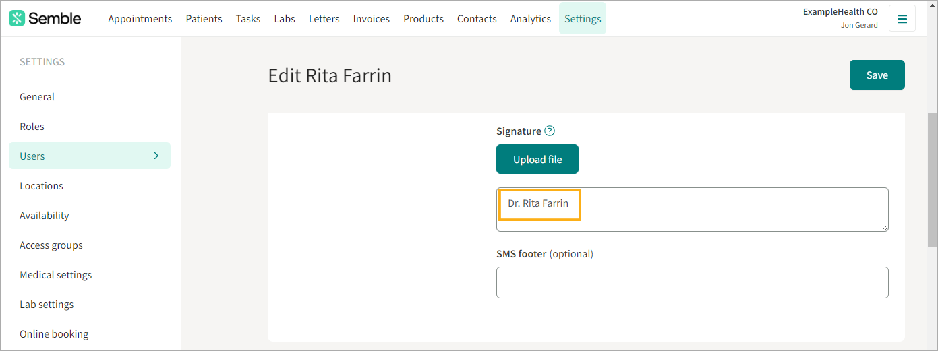Open Roles settings
Screen dimensions: 938x351
coord(32,126)
